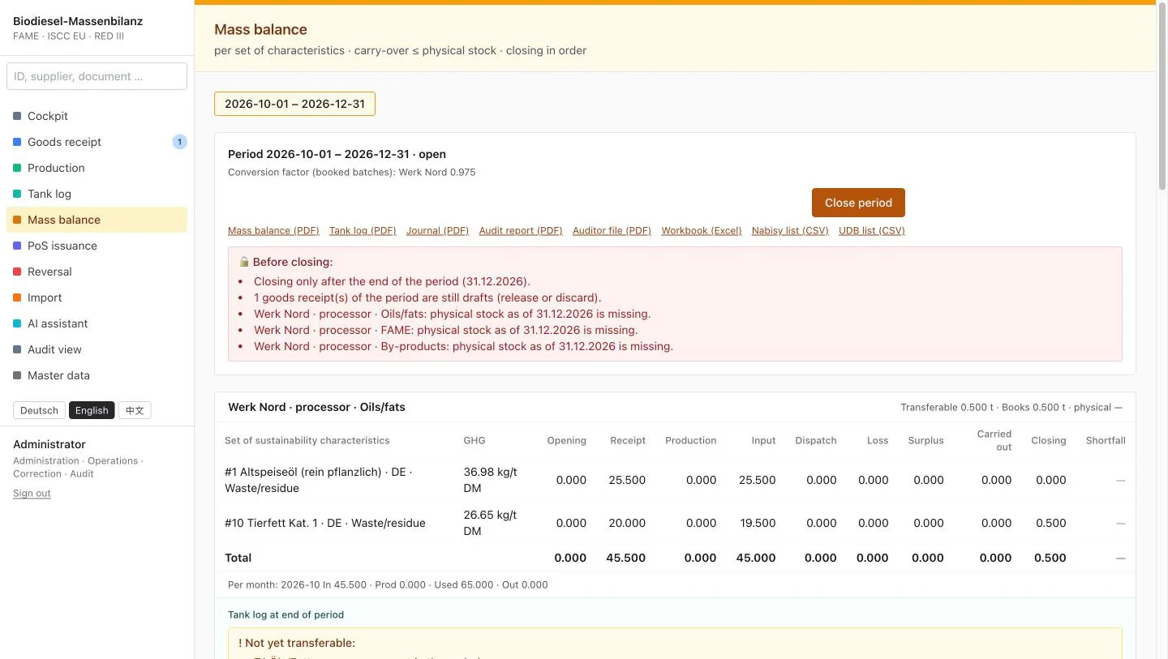The height and width of the screenshot is (659, 1168).
Task: Click the Biodiesel-Massenbilanz app title
Action: pyautogui.click(x=78, y=21)
